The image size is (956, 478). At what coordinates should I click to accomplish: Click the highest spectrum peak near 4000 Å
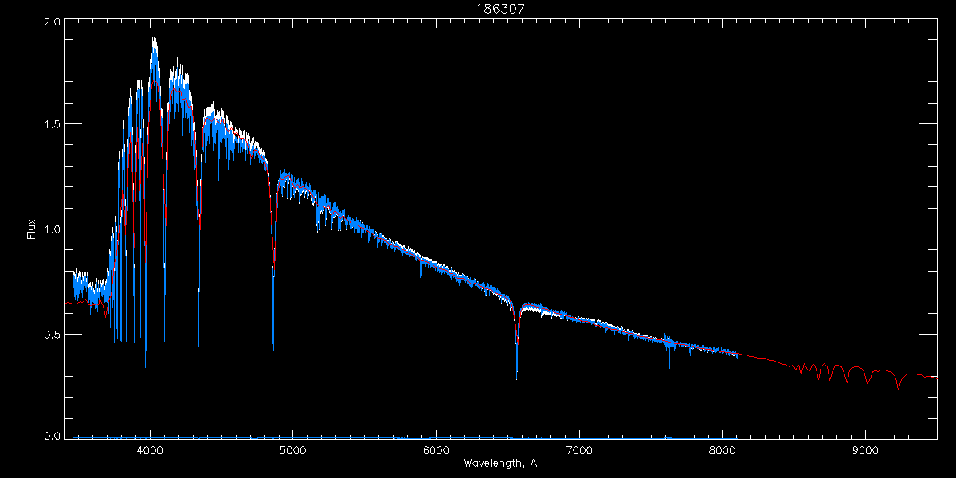tap(154, 40)
